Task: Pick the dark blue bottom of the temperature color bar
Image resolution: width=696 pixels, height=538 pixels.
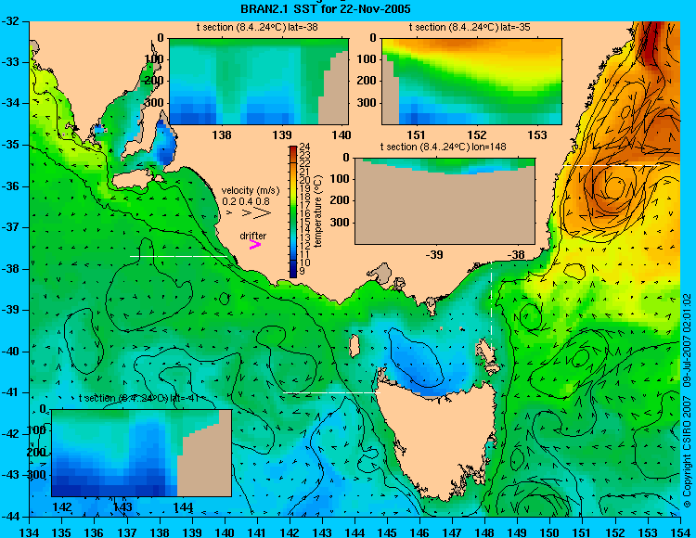Action: (293, 272)
